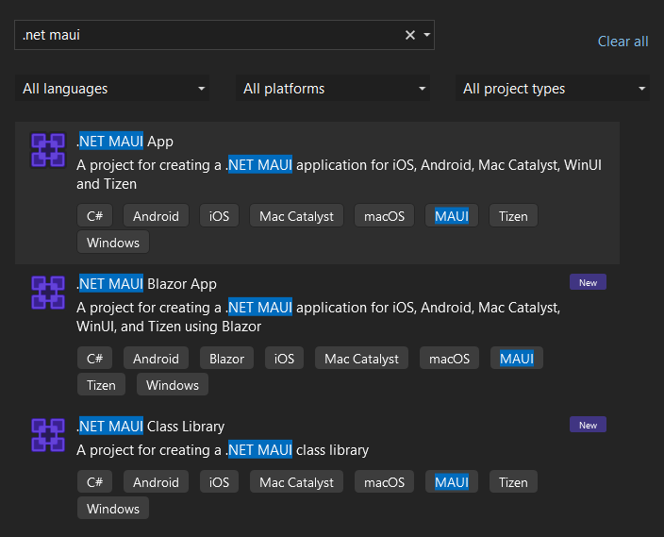Open the All languages filter dropdown
Image resolution: width=664 pixels, height=537 pixels.
[112, 88]
